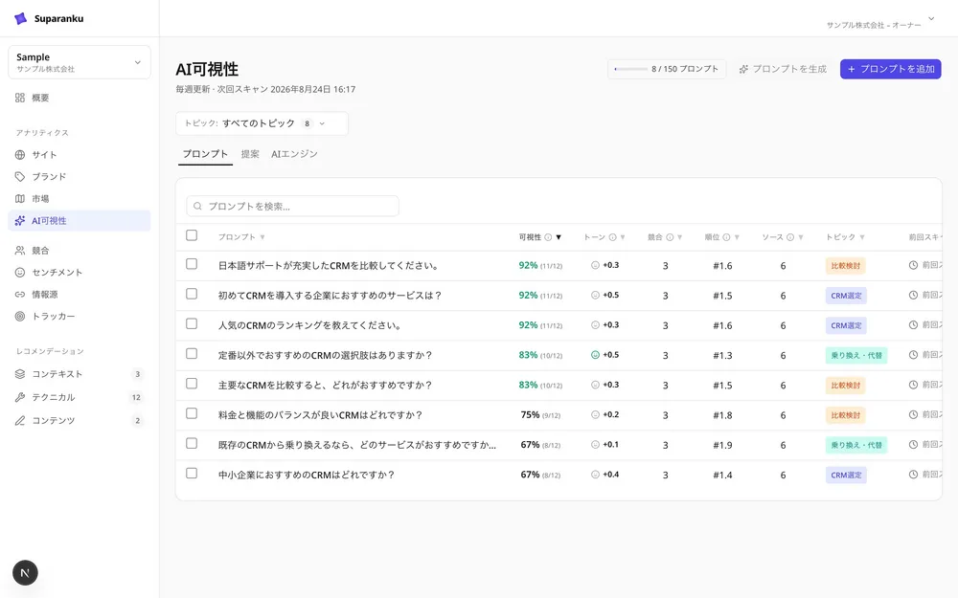The height and width of the screenshot is (598, 958).
Task: Click the round N badge at bottom left
Action: 25,572
